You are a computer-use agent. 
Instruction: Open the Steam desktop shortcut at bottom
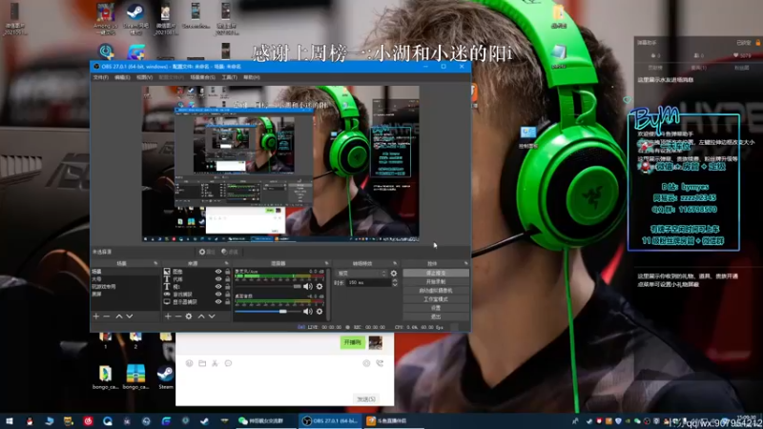[x=165, y=378]
